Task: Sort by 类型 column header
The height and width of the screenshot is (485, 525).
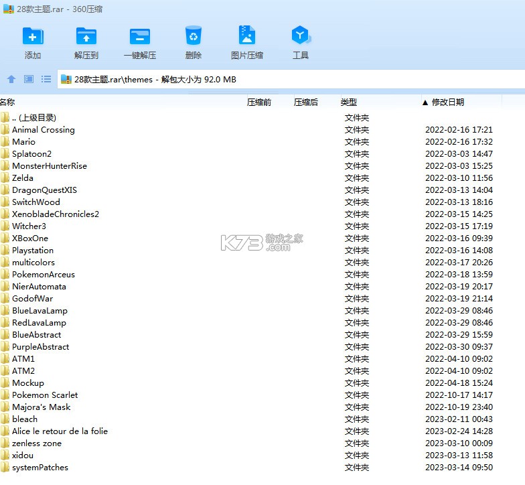Action: pyautogui.click(x=348, y=102)
